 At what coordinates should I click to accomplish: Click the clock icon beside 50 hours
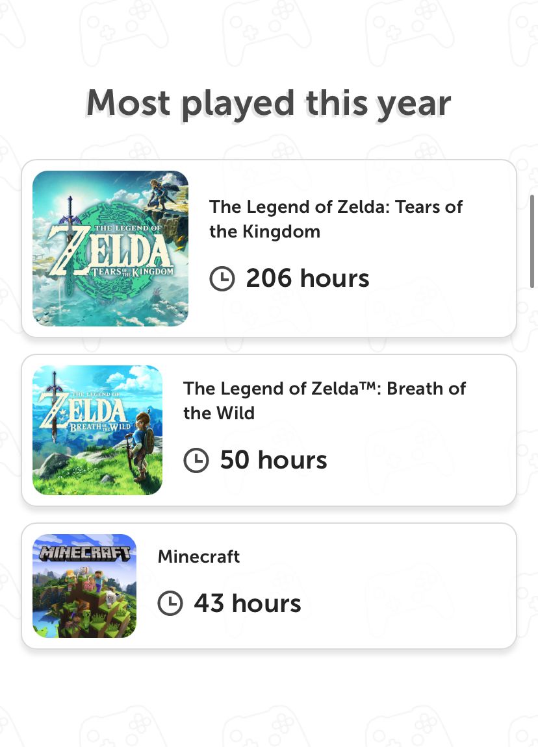click(x=196, y=461)
